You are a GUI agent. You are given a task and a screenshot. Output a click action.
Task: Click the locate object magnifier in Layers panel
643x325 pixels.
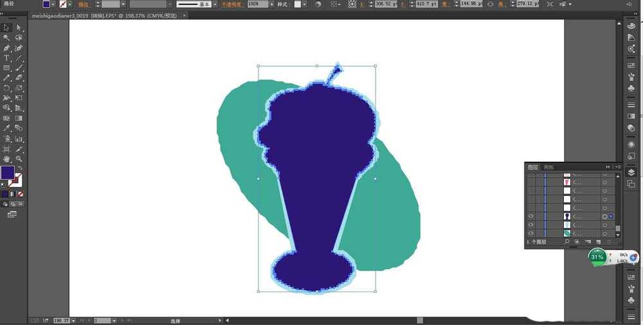pyautogui.click(x=566, y=242)
